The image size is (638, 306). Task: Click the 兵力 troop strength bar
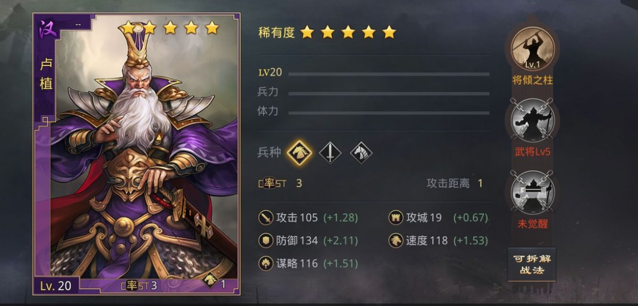pyautogui.click(x=389, y=93)
